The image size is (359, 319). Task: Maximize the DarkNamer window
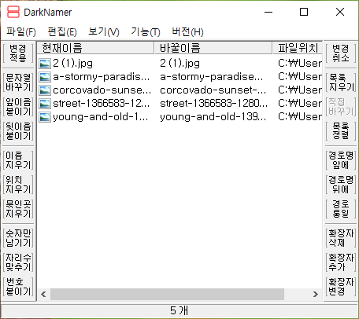point(304,12)
